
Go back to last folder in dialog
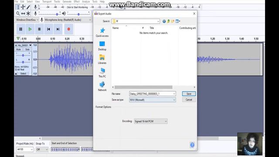pyautogui.click(x=164, y=21)
